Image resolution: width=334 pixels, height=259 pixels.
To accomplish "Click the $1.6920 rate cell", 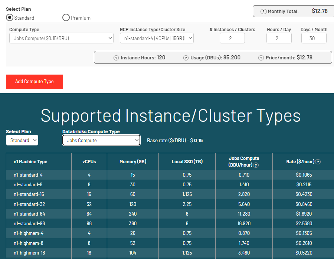I will (x=304, y=214).
